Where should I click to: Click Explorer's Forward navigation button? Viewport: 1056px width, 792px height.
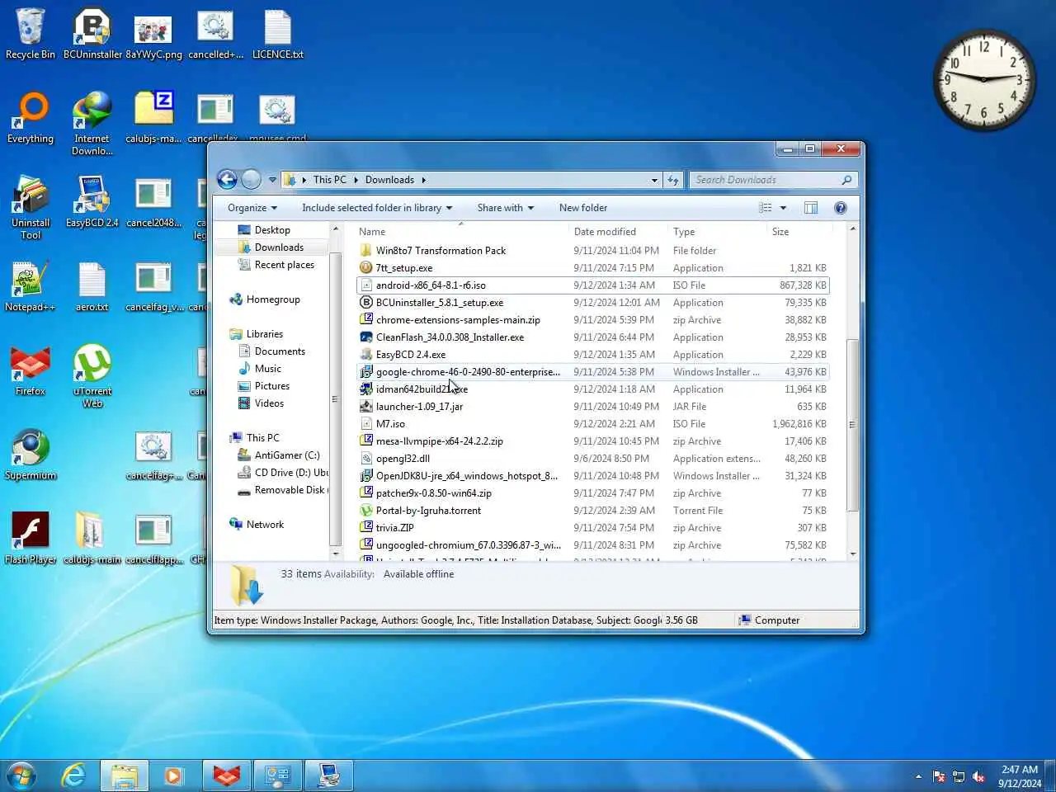coord(251,179)
